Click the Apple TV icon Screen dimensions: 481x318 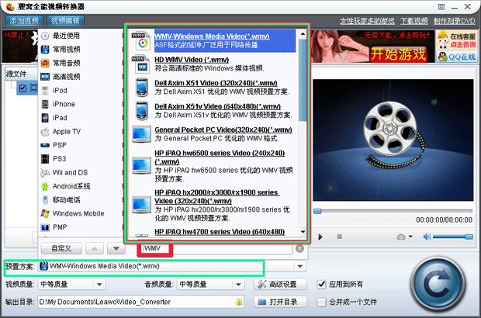pyautogui.click(x=45, y=132)
